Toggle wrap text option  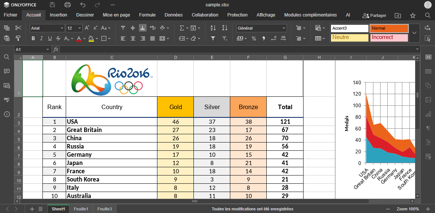point(153,28)
